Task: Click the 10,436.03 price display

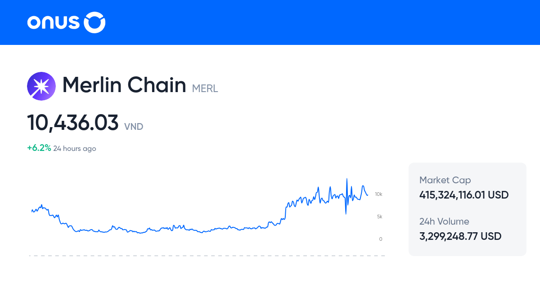Action: coord(72,123)
